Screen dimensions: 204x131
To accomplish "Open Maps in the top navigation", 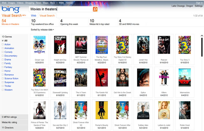I will (x=46, y=3).
